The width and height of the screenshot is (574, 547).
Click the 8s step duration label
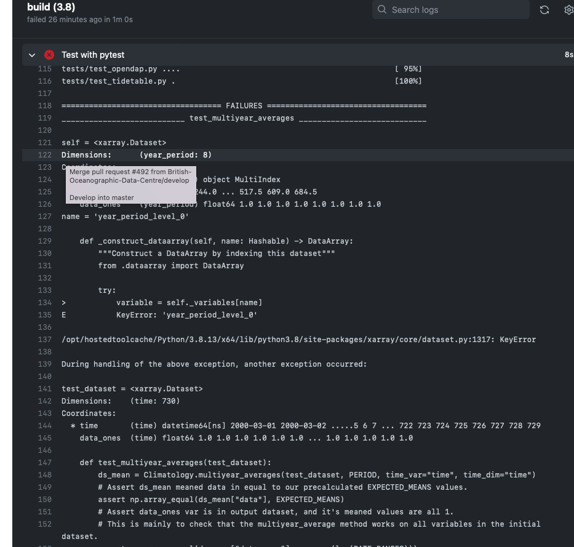(x=568, y=54)
